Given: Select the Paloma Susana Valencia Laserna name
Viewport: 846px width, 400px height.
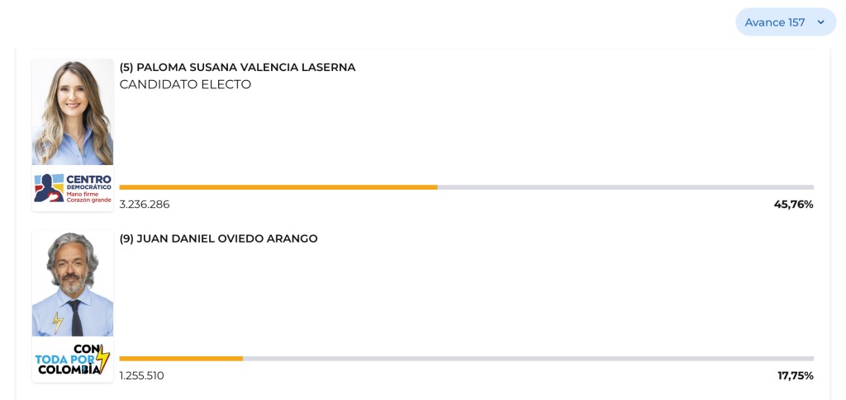Looking at the screenshot, I should tap(237, 68).
